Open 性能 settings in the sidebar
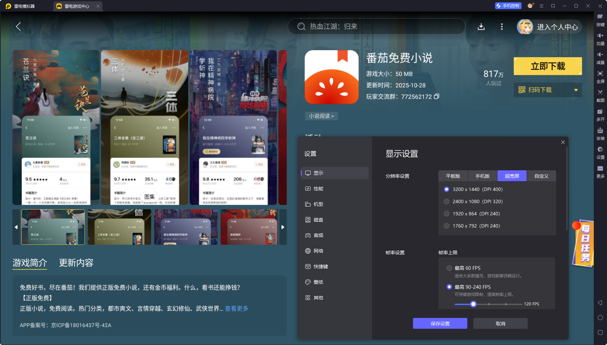The image size is (607, 345). click(x=319, y=189)
